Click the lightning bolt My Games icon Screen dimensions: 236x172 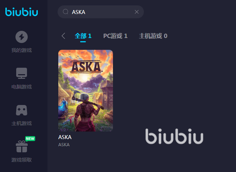22,37
